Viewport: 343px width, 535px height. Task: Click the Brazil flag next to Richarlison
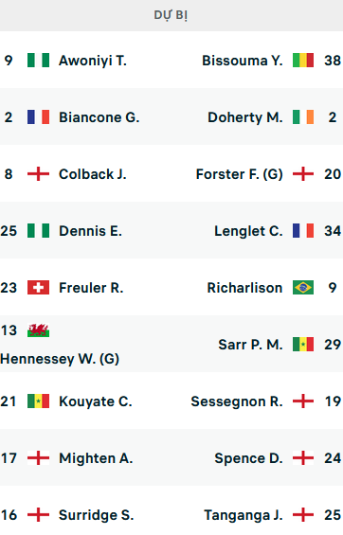[x=303, y=288]
